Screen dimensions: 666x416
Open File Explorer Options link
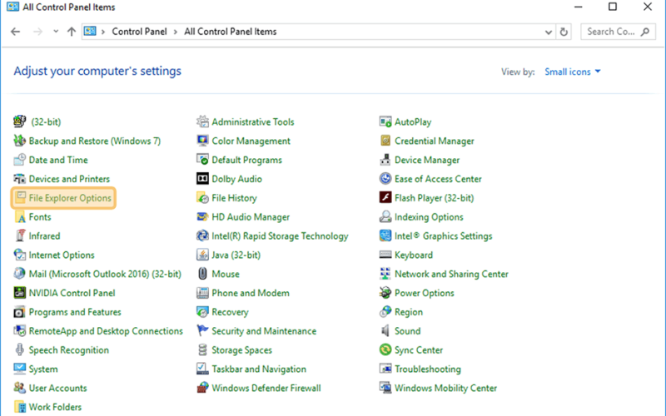(x=70, y=198)
